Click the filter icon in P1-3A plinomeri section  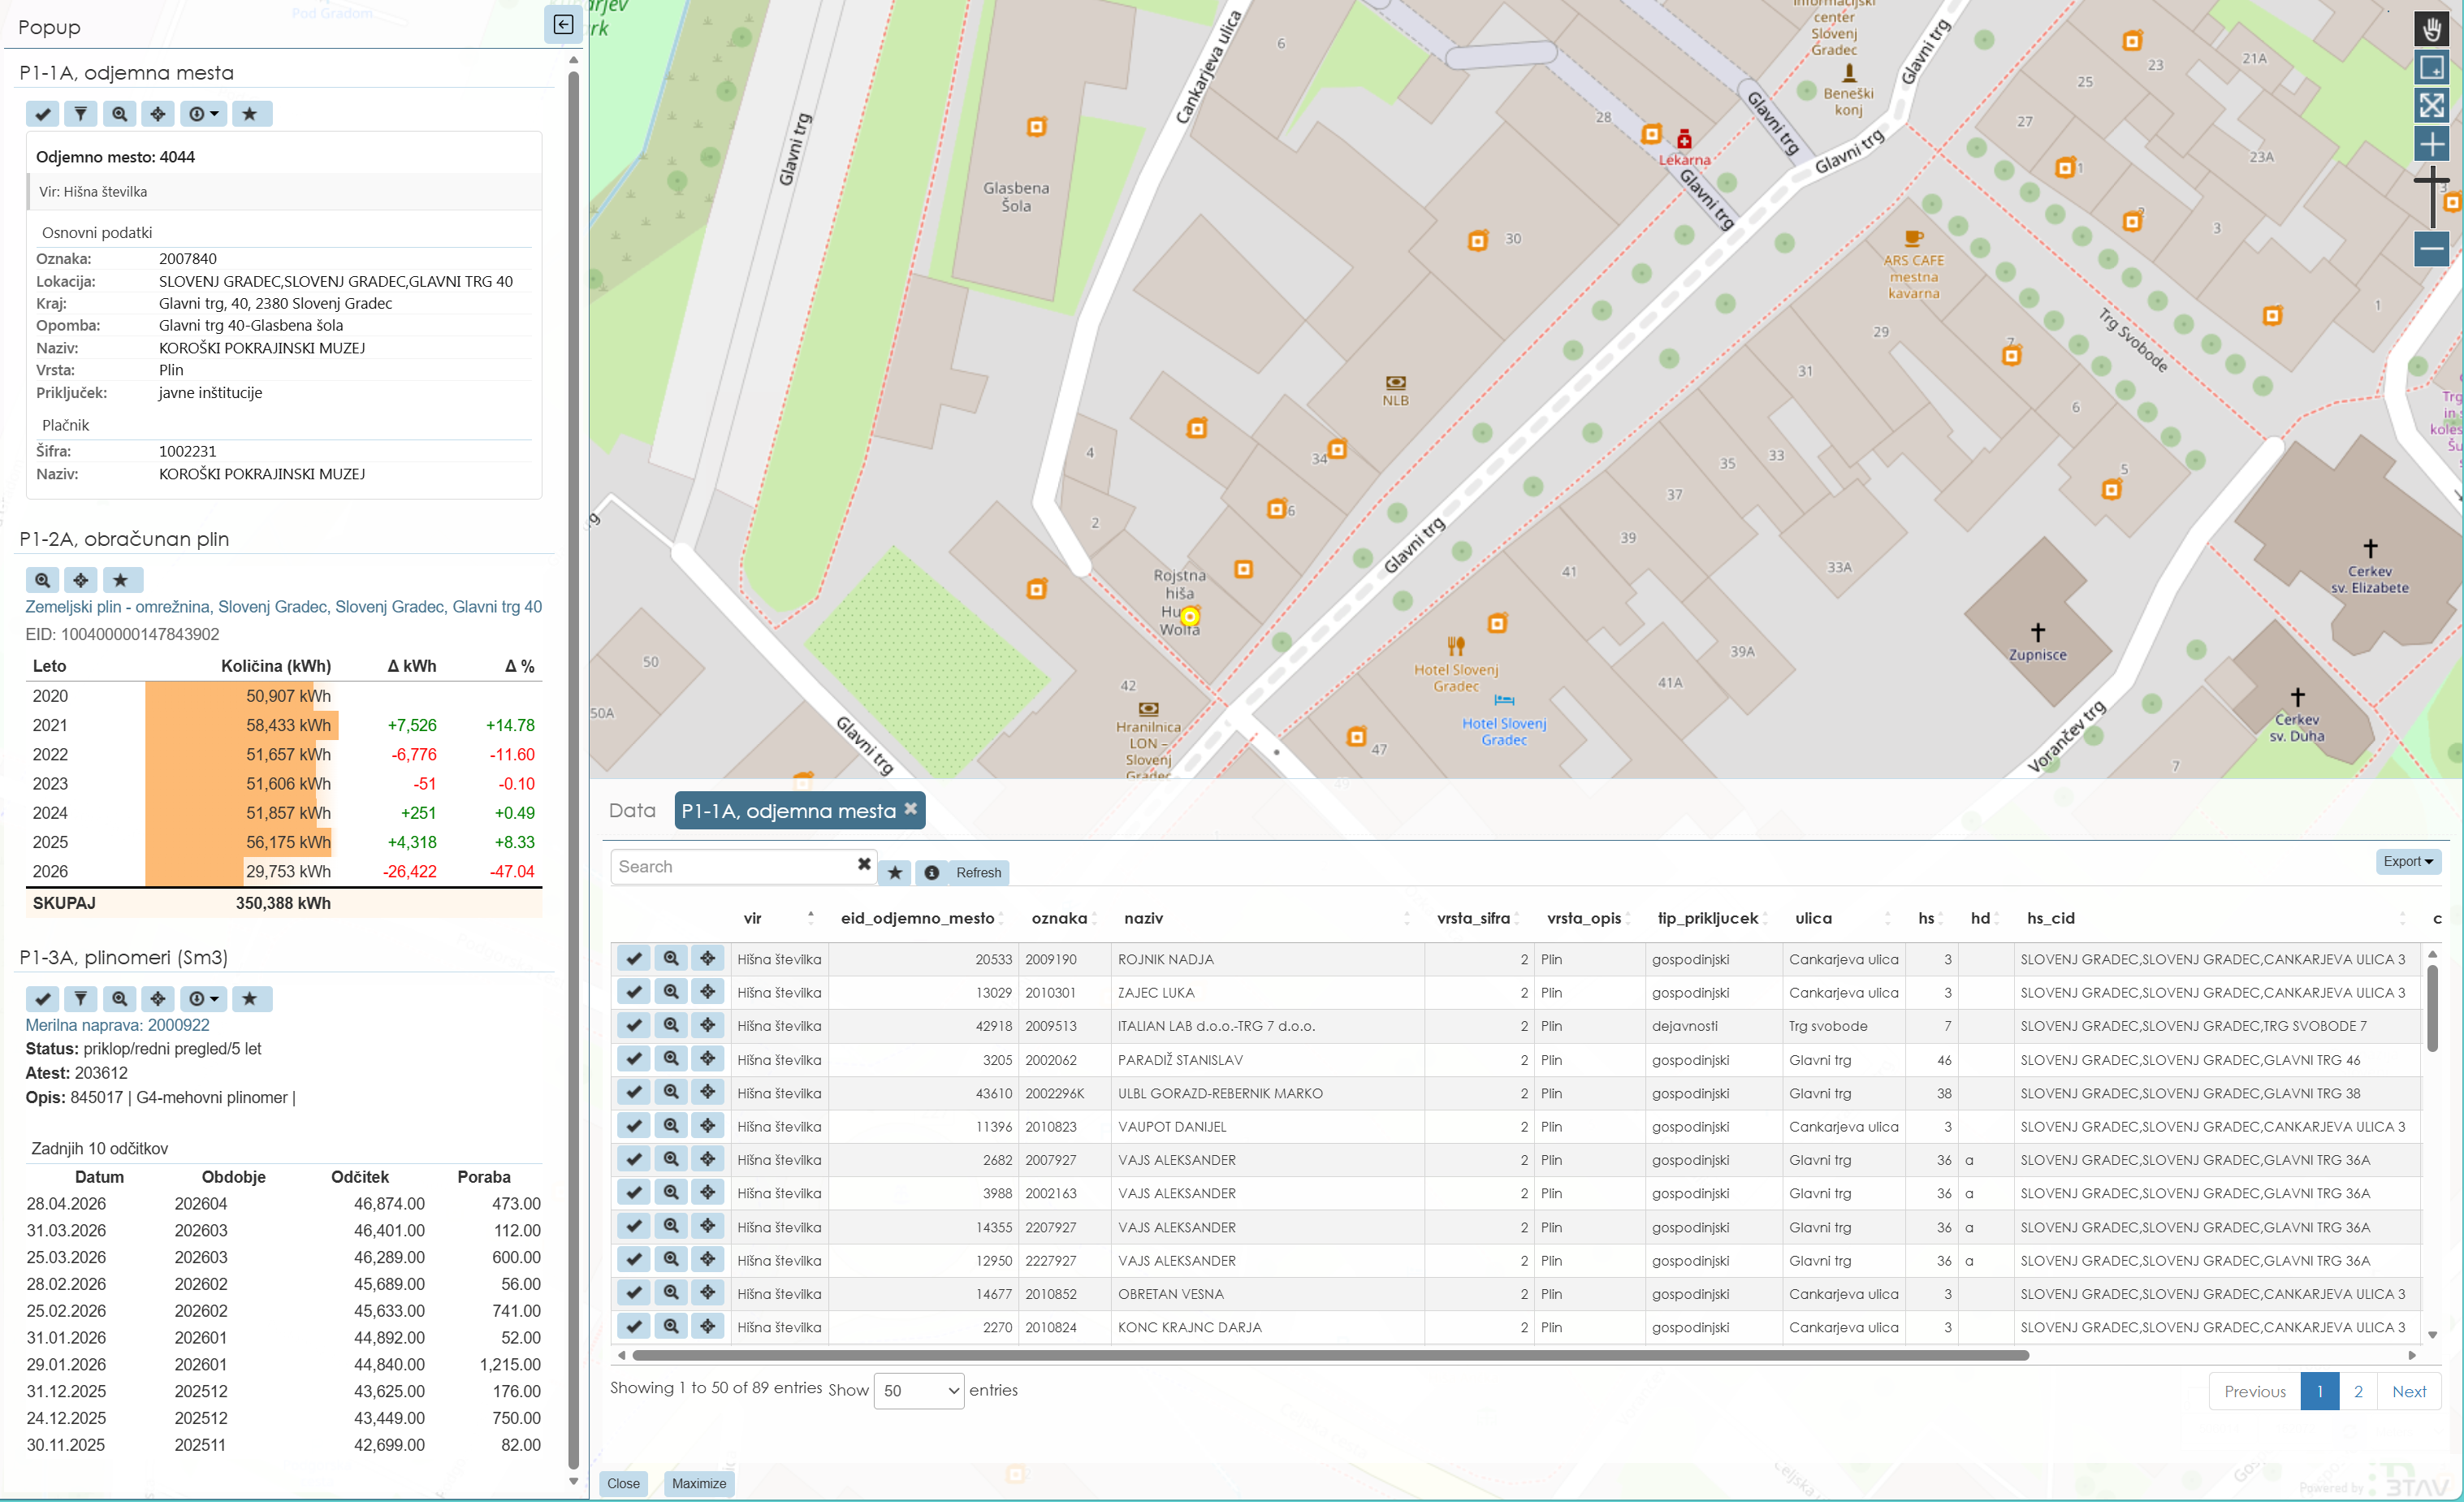81,998
